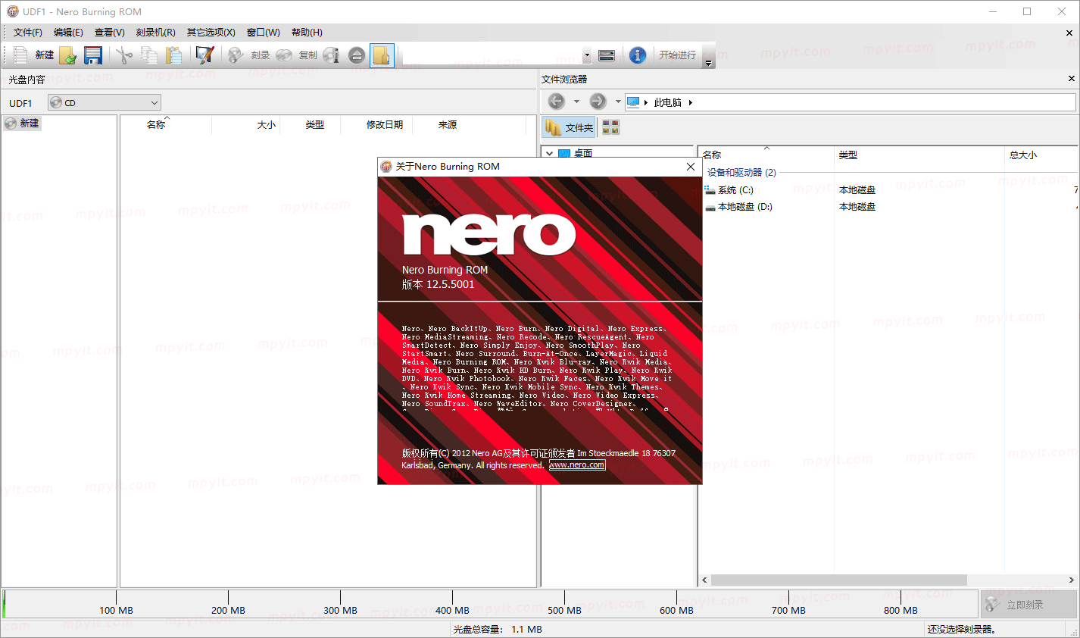
Task: Open the Forward history dropdown arrow
Action: [618, 102]
